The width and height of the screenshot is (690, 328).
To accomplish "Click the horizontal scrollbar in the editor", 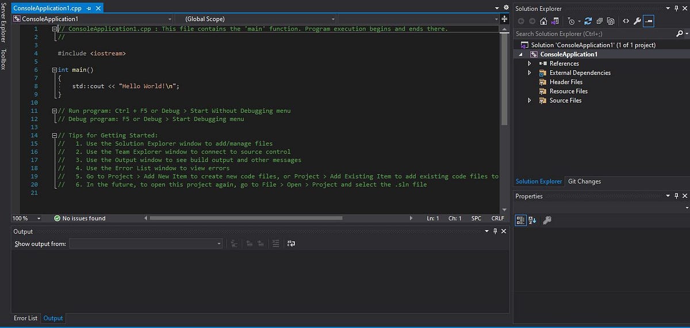I will [x=246, y=218].
